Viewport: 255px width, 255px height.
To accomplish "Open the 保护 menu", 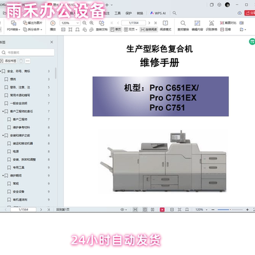I will point(129,13).
